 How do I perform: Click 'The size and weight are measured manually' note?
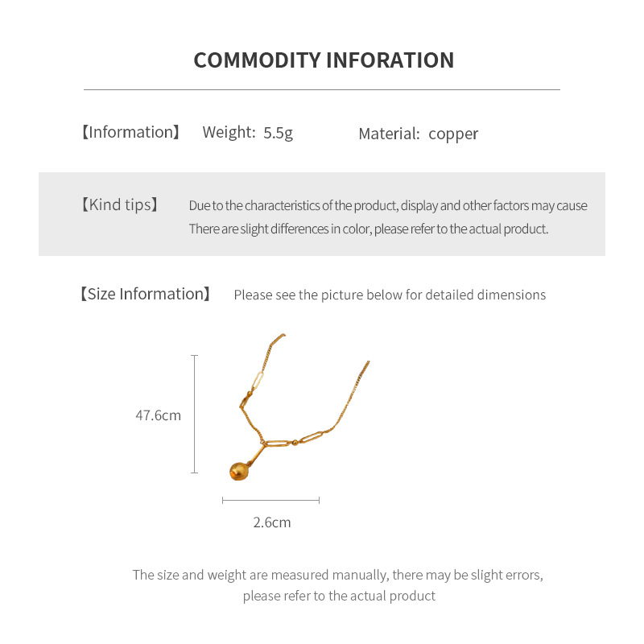[338, 575]
